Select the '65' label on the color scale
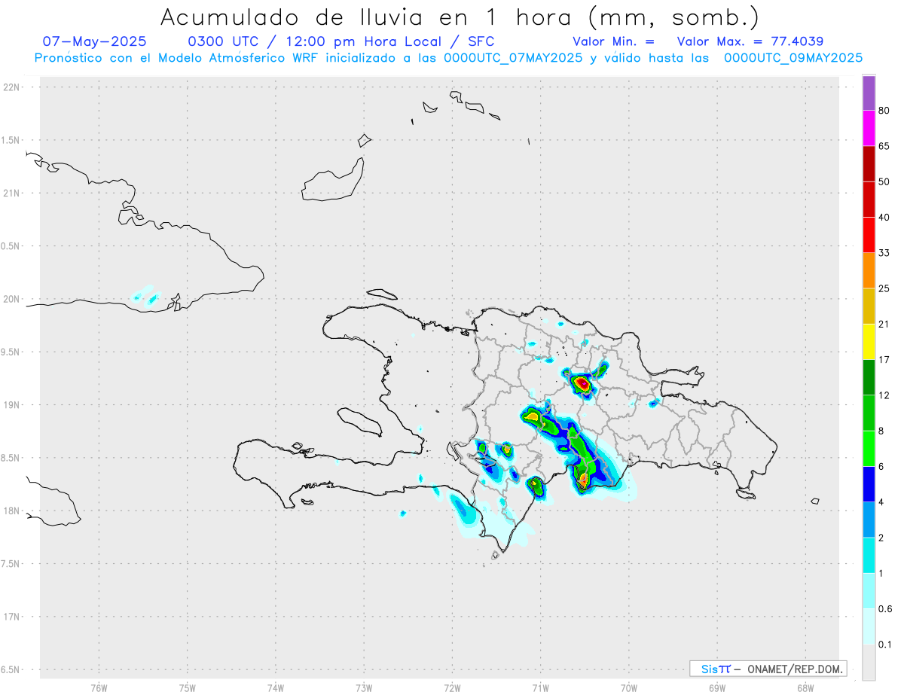The height and width of the screenshot is (698, 904). coord(884,146)
